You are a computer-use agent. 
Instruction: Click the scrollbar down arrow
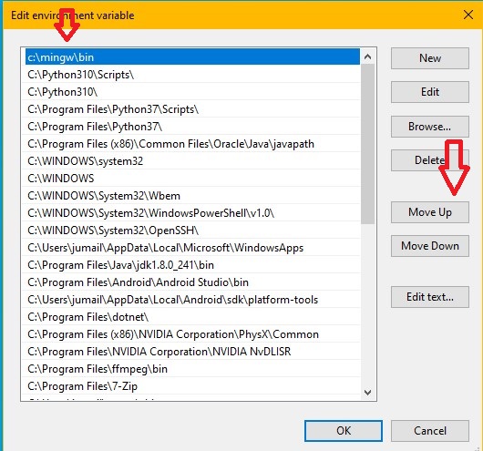367,392
